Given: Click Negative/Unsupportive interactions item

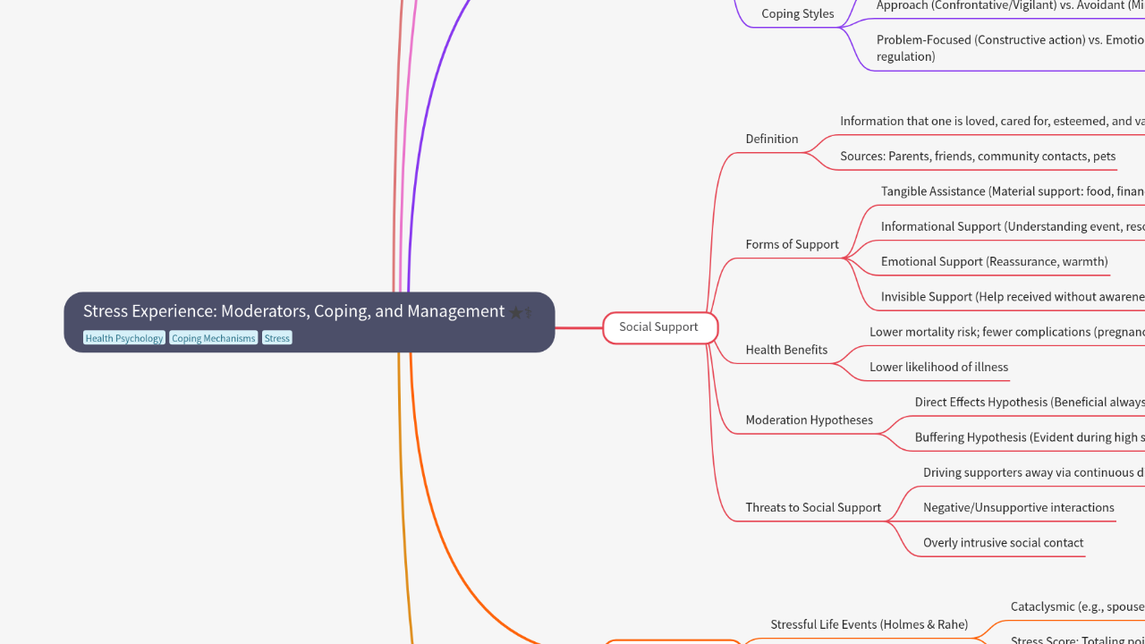Looking at the screenshot, I should click(1018, 508).
